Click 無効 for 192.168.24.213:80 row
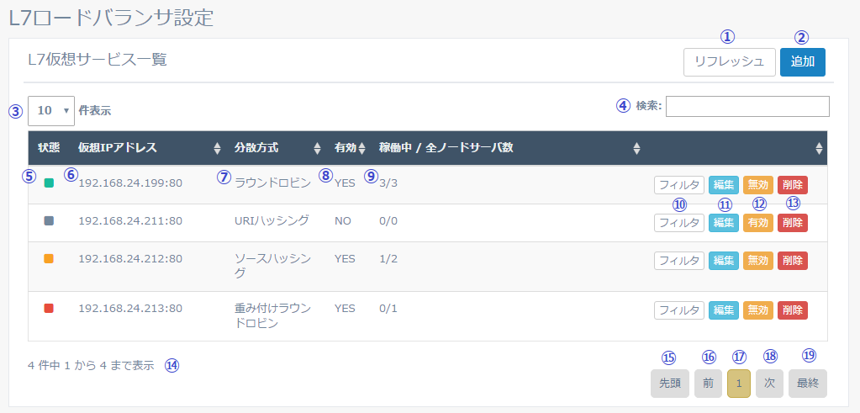860x413 pixels. [x=758, y=310]
